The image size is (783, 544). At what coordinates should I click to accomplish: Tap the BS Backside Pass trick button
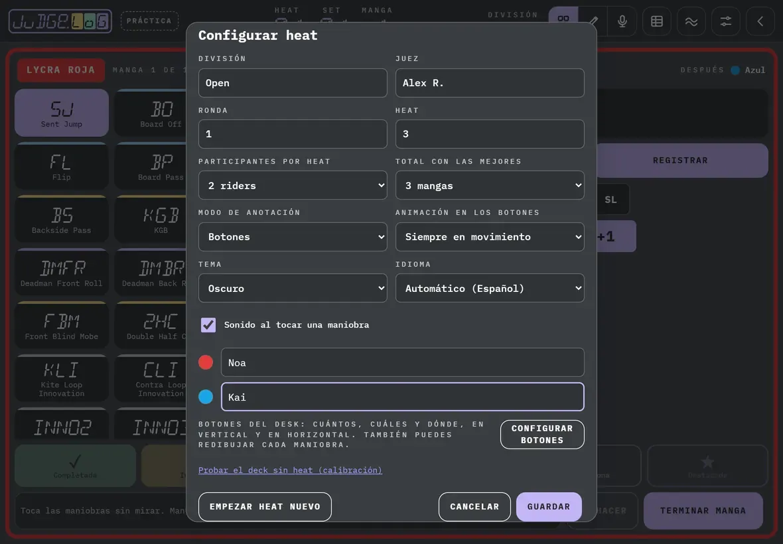coord(62,219)
